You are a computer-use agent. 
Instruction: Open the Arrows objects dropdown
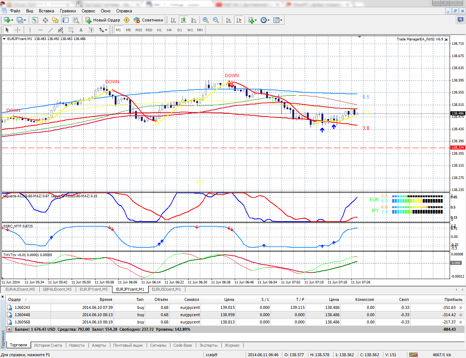point(103,30)
